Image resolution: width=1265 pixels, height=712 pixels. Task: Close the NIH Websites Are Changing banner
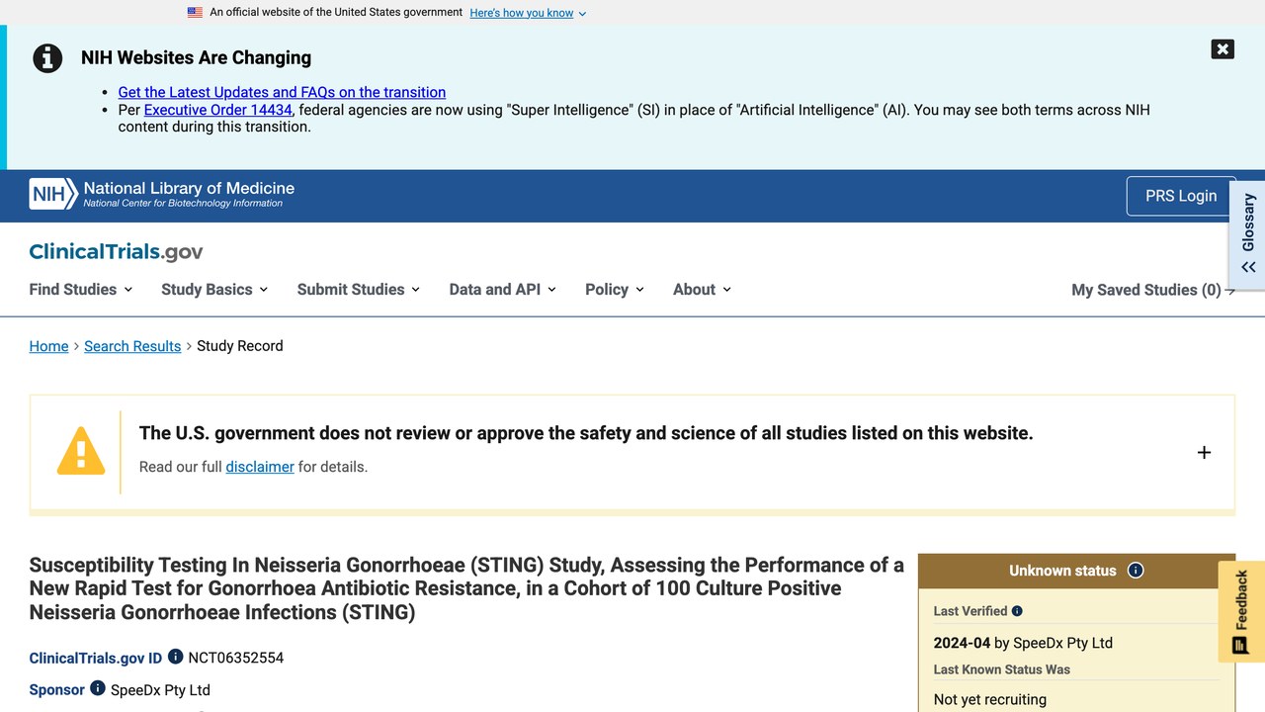(x=1223, y=49)
